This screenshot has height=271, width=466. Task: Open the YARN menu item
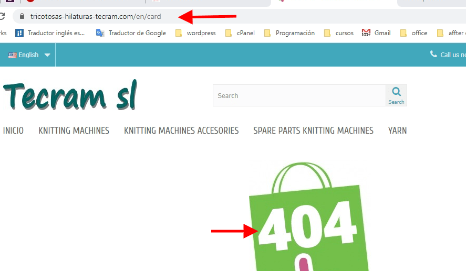tap(397, 131)
